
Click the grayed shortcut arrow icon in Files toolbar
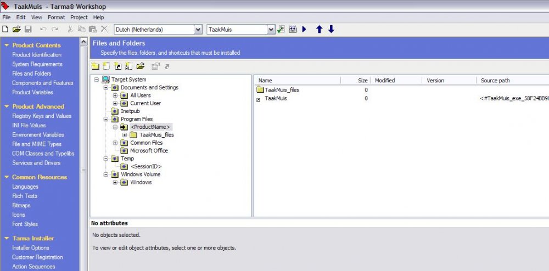click(167, 66)
